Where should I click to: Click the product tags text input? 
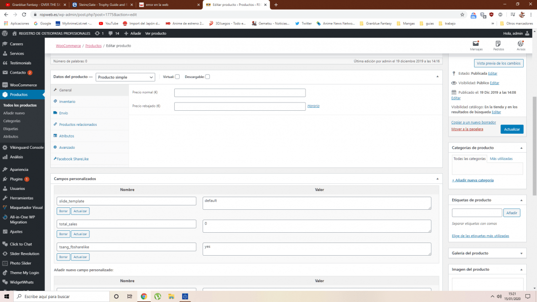tap(477, 213)
